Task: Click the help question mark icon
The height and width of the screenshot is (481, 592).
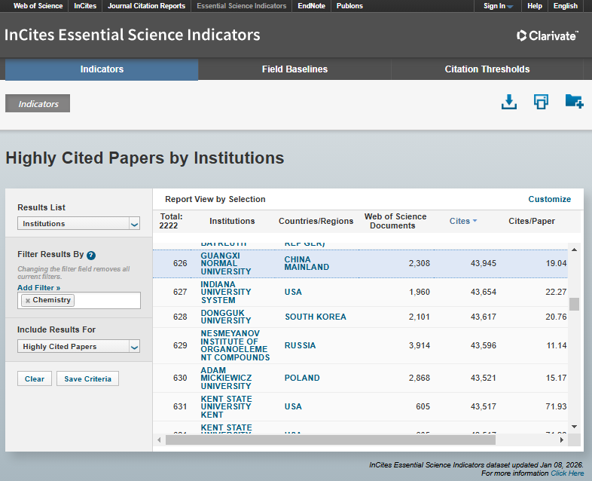Action: click(91, 255)
